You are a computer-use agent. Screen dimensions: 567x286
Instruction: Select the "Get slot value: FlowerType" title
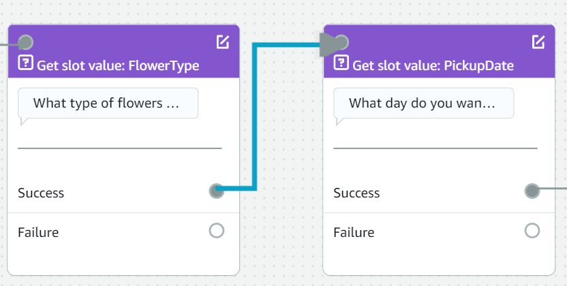click(118, 65)
